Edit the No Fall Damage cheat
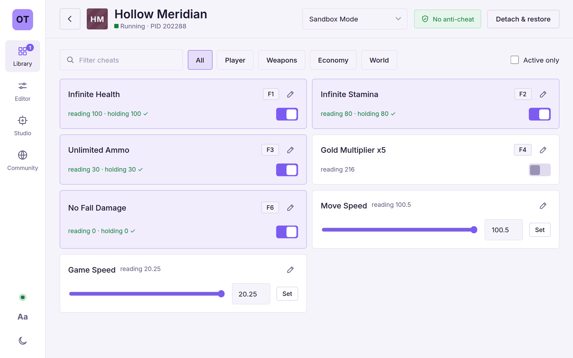This screenshot has height=358, width=573. 290,208
